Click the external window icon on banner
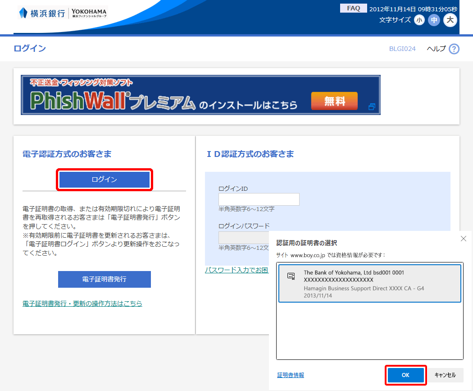 tap(372, 107)
